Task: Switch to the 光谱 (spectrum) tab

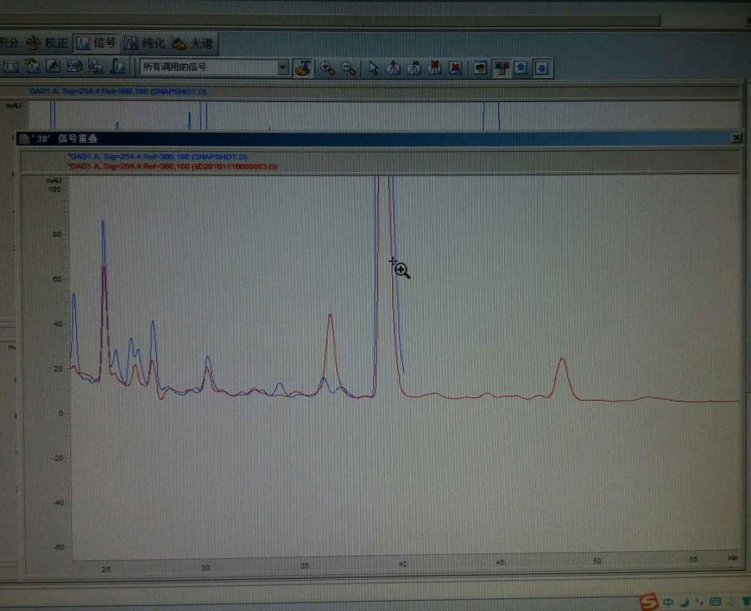Action: click(192, 43)
